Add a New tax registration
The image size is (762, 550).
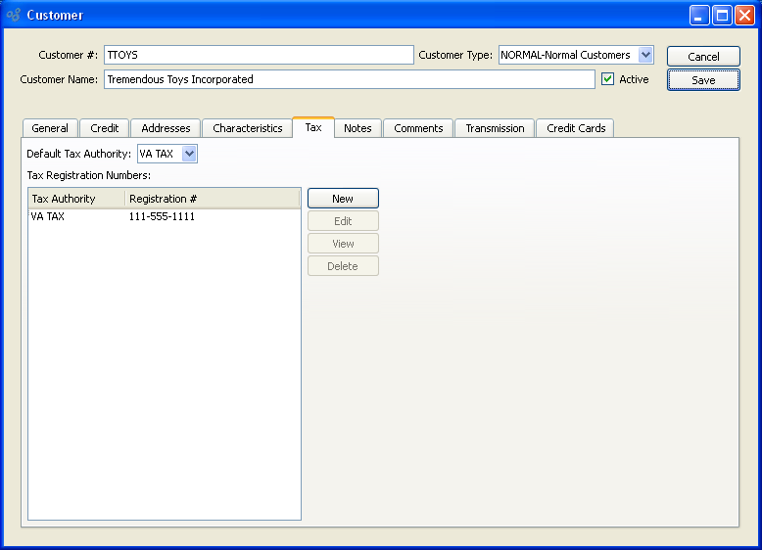point(343,199)
